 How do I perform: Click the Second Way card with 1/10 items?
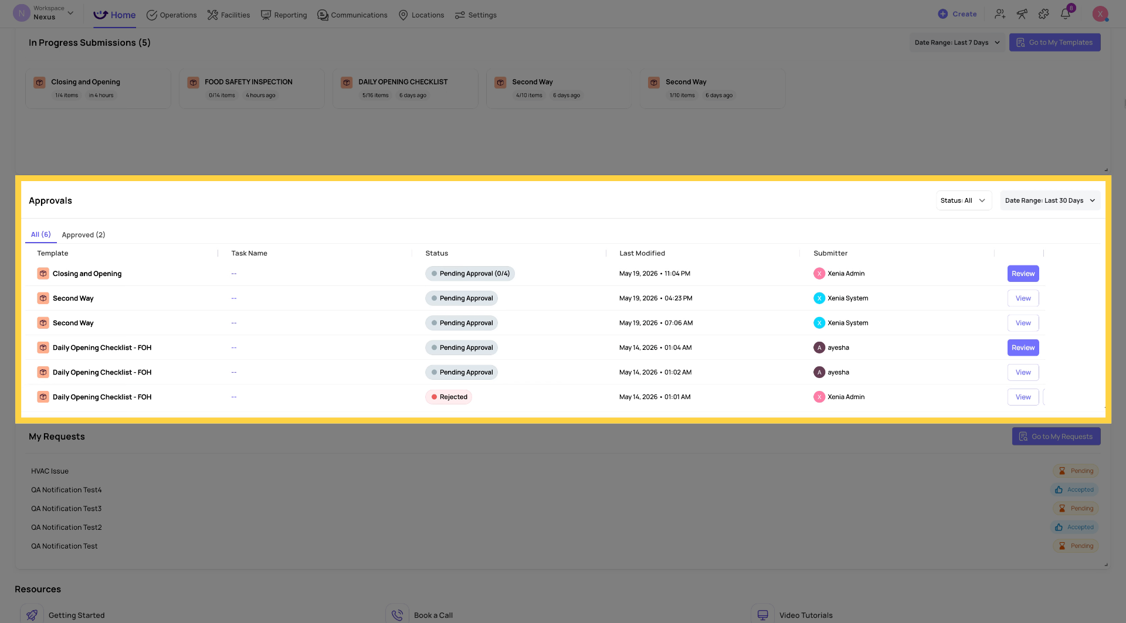click(713, 88)
